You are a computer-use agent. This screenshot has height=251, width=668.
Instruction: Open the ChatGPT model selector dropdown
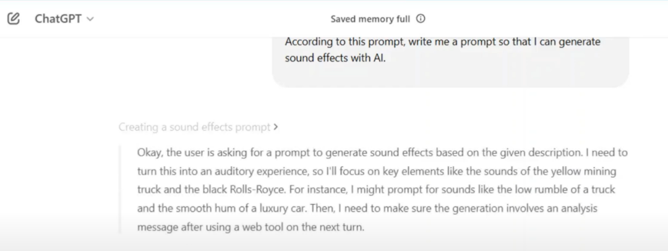click(x=64, y=19)
